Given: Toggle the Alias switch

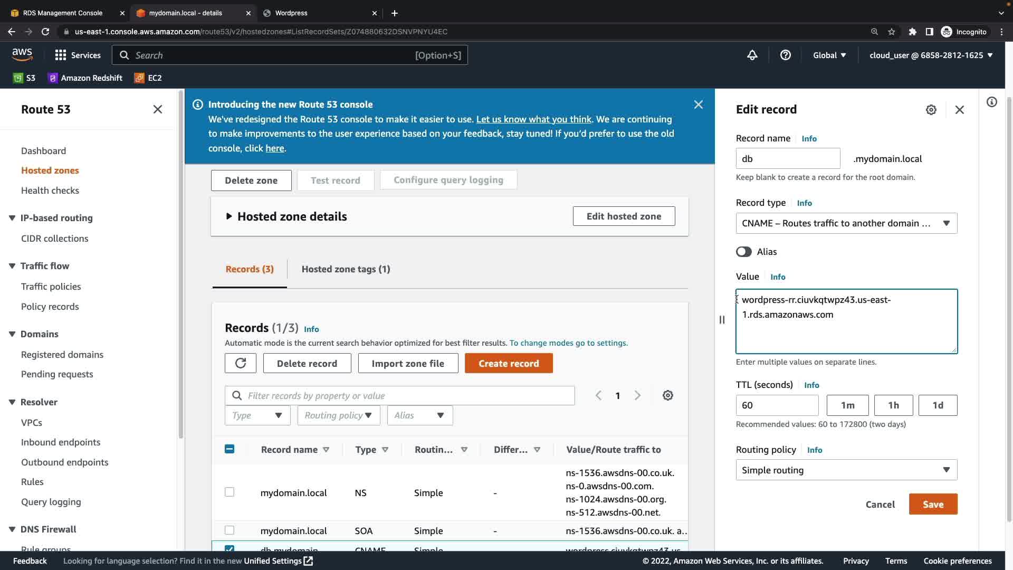Looking at the screenshot, I should coord(744,252).
